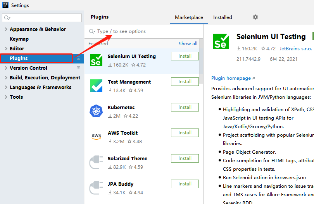This screenshot has width=314, height=204.
Task: Install the AWS Toolkit plugin
Action: 185,133
